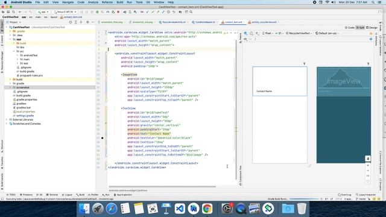
Task: Select build.gradle file under app
Action: coord(27,71)
